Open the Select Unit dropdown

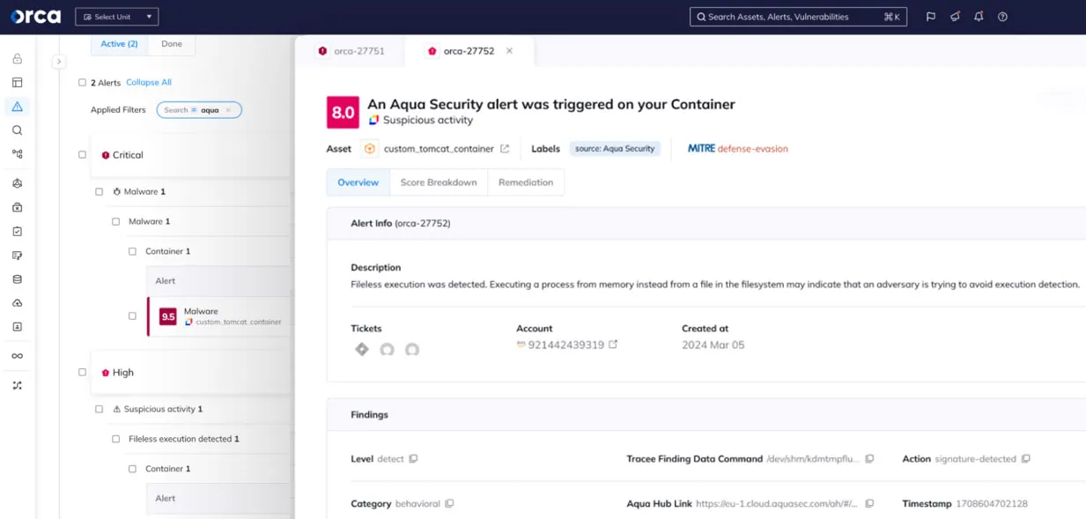[117, 17]
